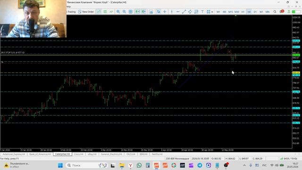Tile chart windows with grid icon

(x=131, y=12)
